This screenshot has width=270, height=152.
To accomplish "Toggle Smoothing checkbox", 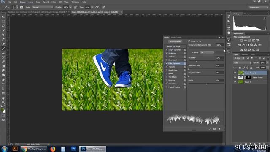I will click(x=167, y=84).
